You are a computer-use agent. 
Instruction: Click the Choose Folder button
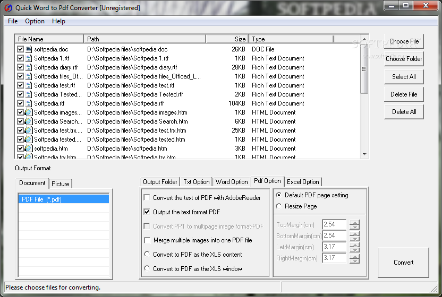point(404,59)
